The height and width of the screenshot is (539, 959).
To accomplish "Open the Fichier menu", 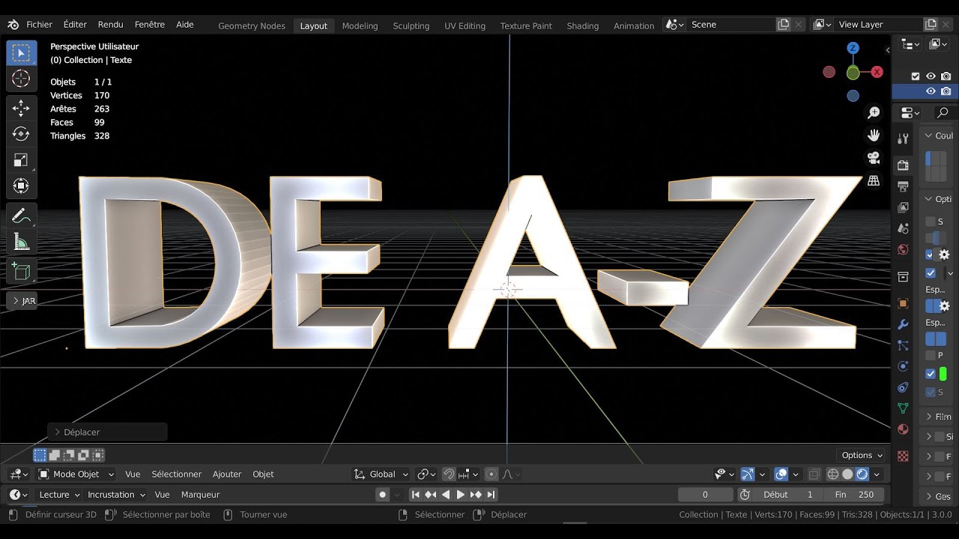I will [39, 25].
